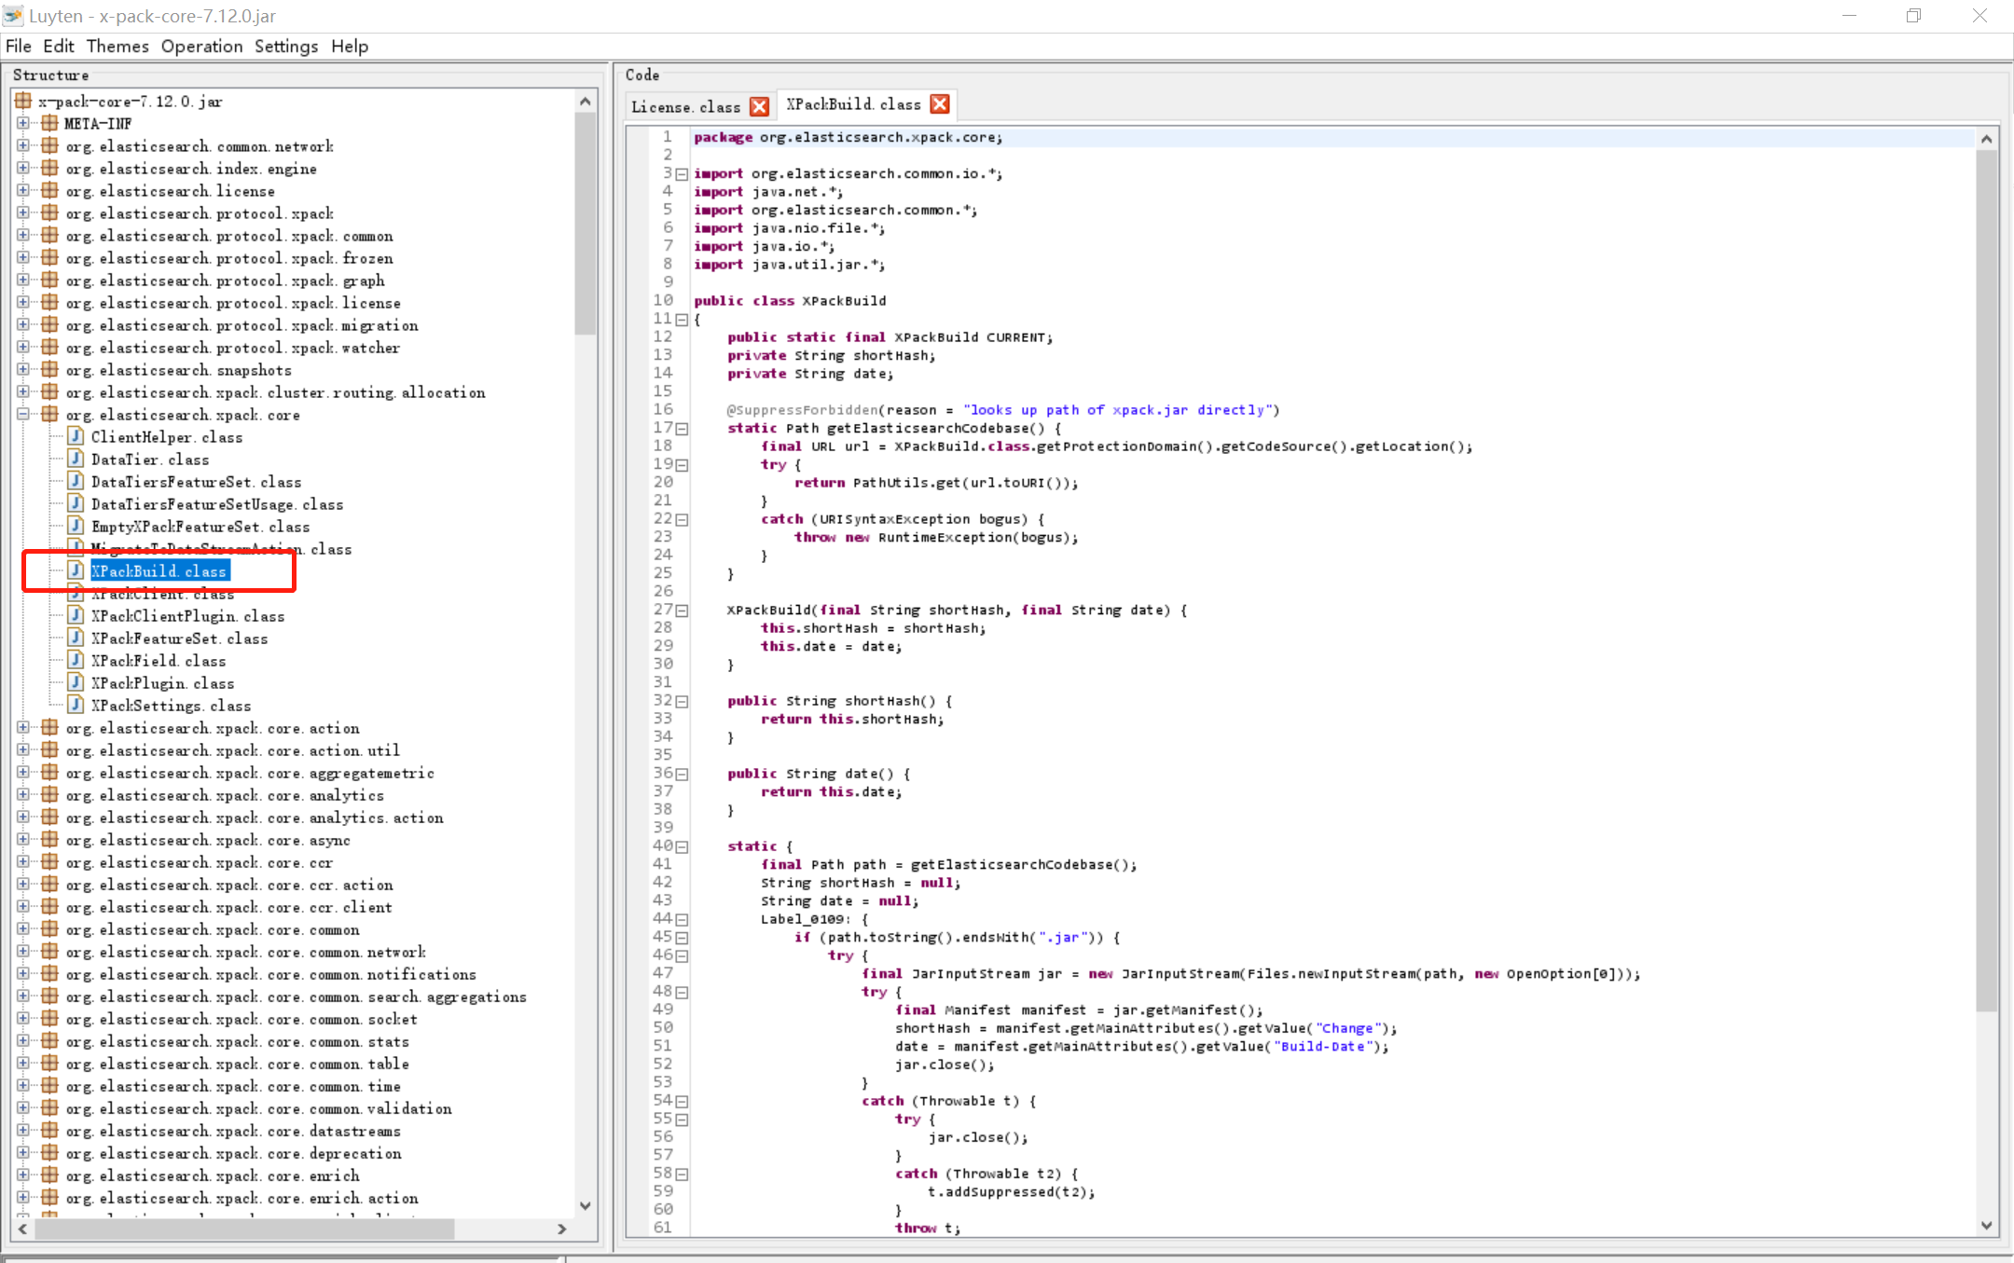Expand org.elasticsearch.snapshots package
This screenshot has width=2014, height=1263.
point(23,369)
